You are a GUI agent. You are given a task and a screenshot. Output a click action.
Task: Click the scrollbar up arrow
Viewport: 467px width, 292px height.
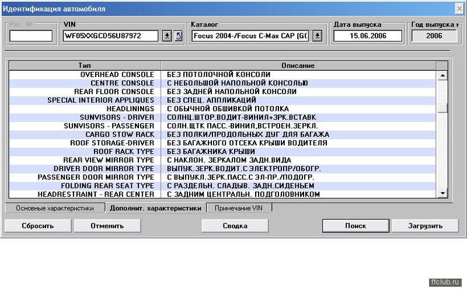click(442, 75)
